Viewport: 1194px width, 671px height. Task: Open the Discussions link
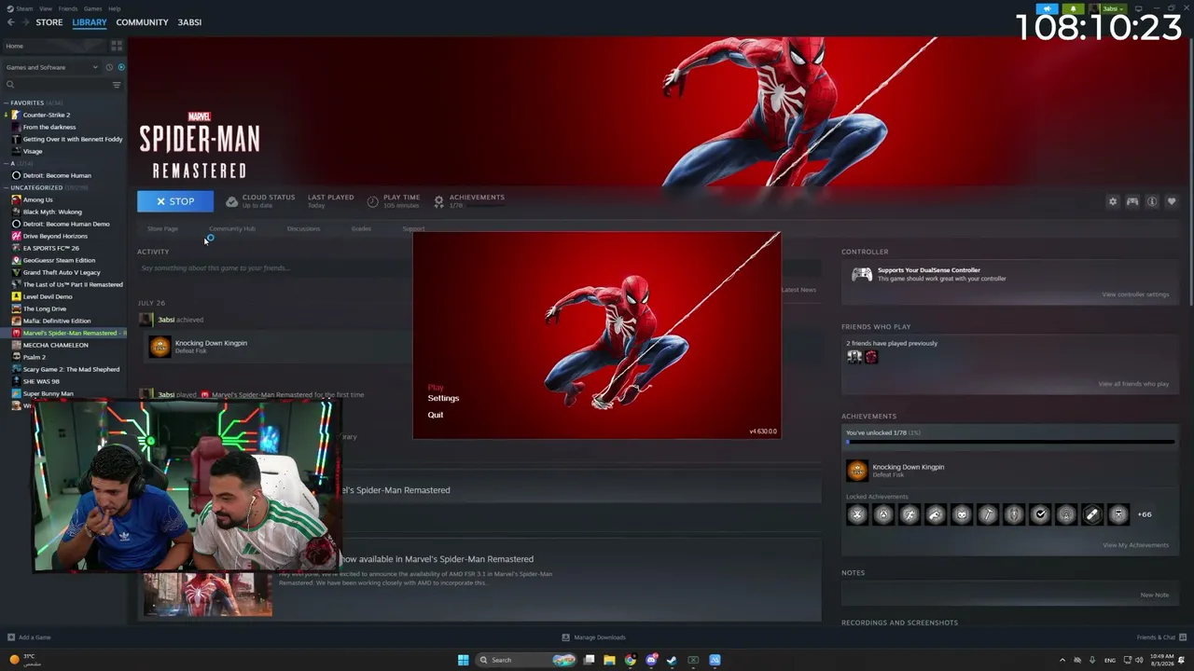(x=303, y=228)
